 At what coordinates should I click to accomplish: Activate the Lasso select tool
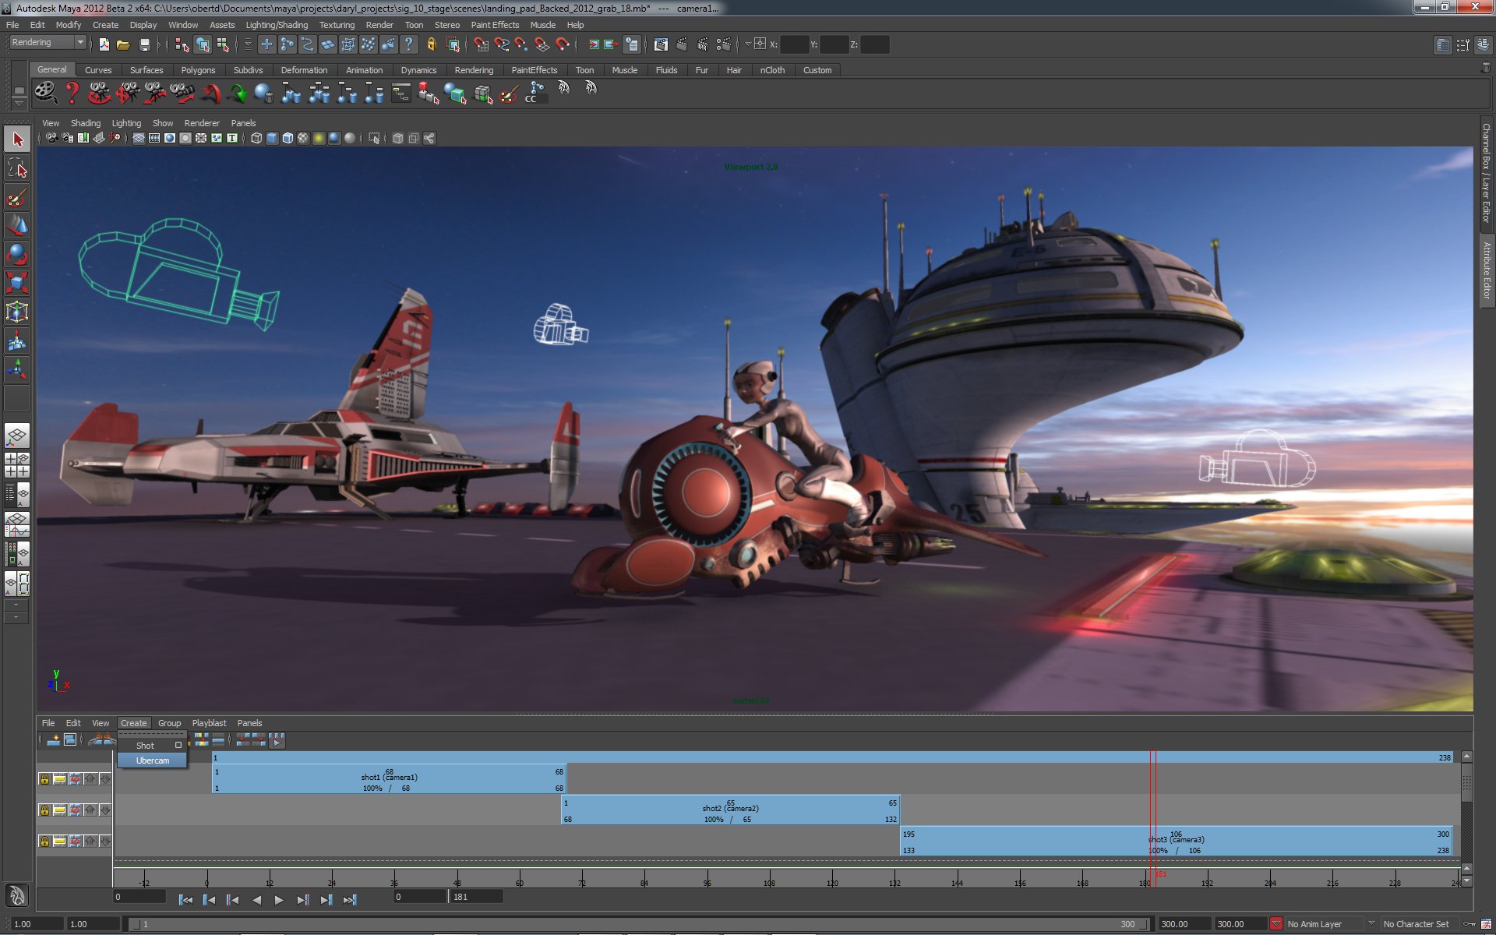point(17,168)
